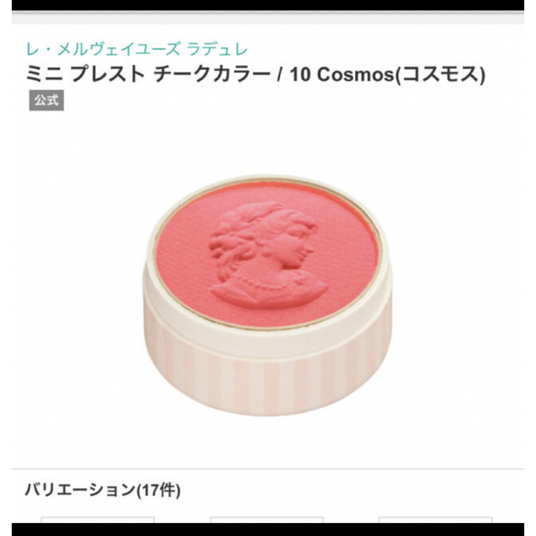Click the black bar at the bottom edge

[268, 529]
